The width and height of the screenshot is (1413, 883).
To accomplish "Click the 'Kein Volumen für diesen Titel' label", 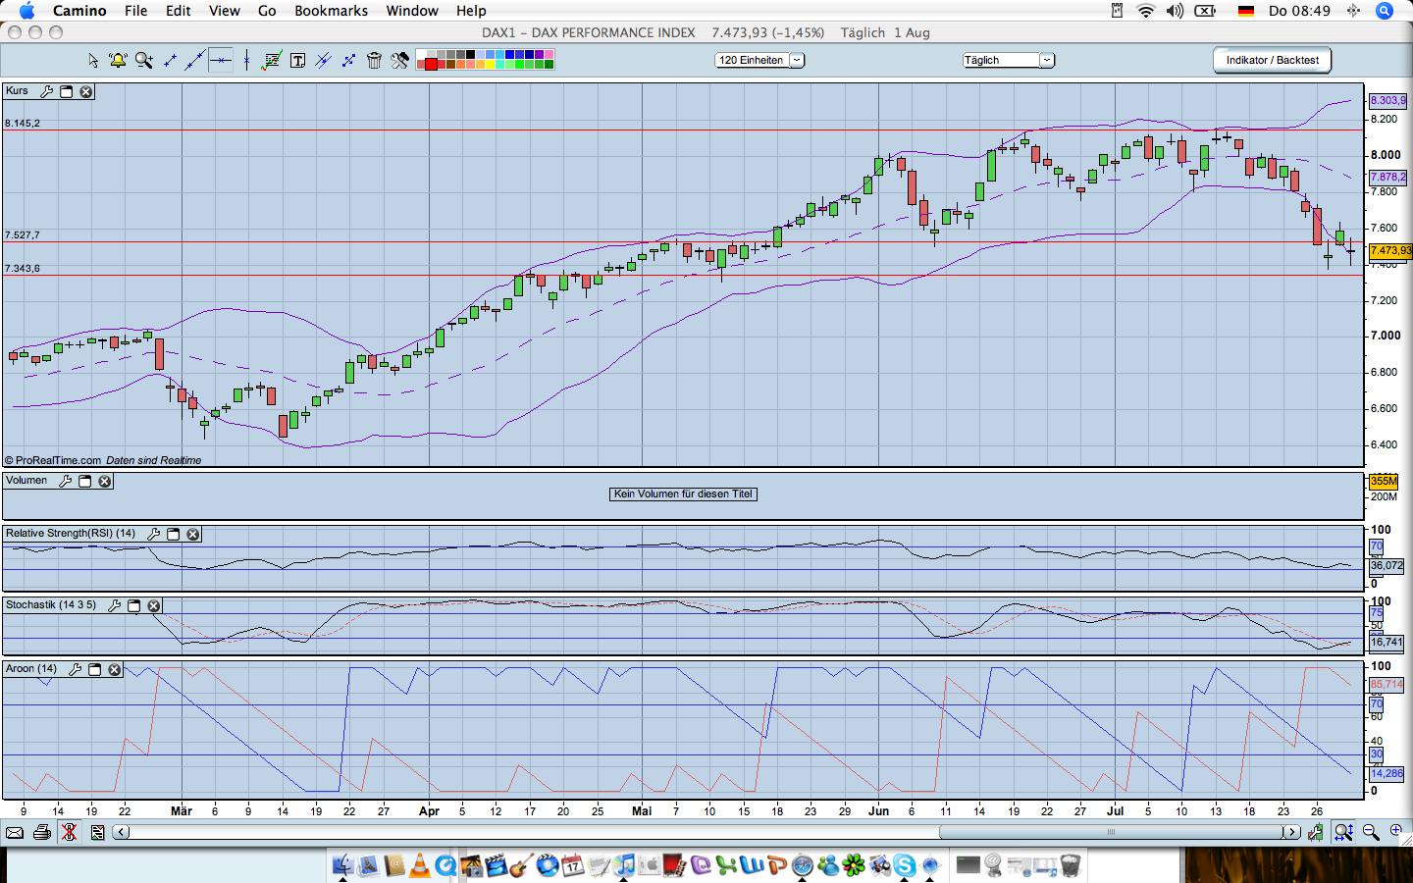I will pyautogui.click(x=683, y=494).
